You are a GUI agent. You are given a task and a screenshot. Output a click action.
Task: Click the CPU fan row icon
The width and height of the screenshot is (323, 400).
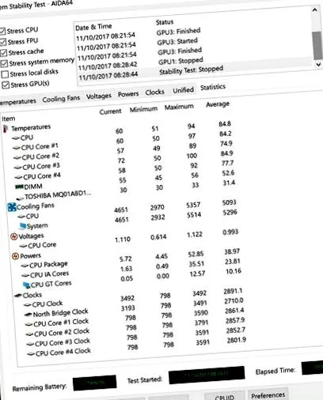click(x=21, y=217)
